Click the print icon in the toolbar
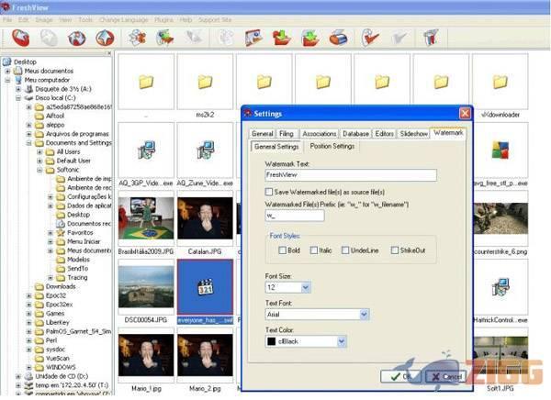Screen dimensions: 551x400 click(337, 38)
